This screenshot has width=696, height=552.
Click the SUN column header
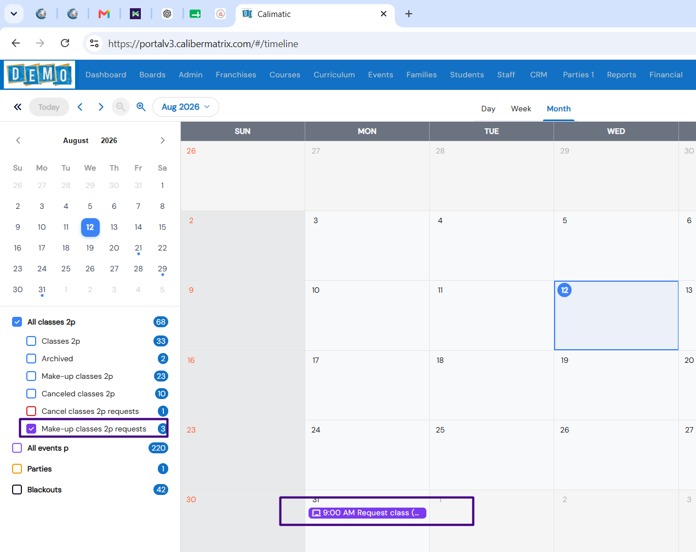[243, 131]
